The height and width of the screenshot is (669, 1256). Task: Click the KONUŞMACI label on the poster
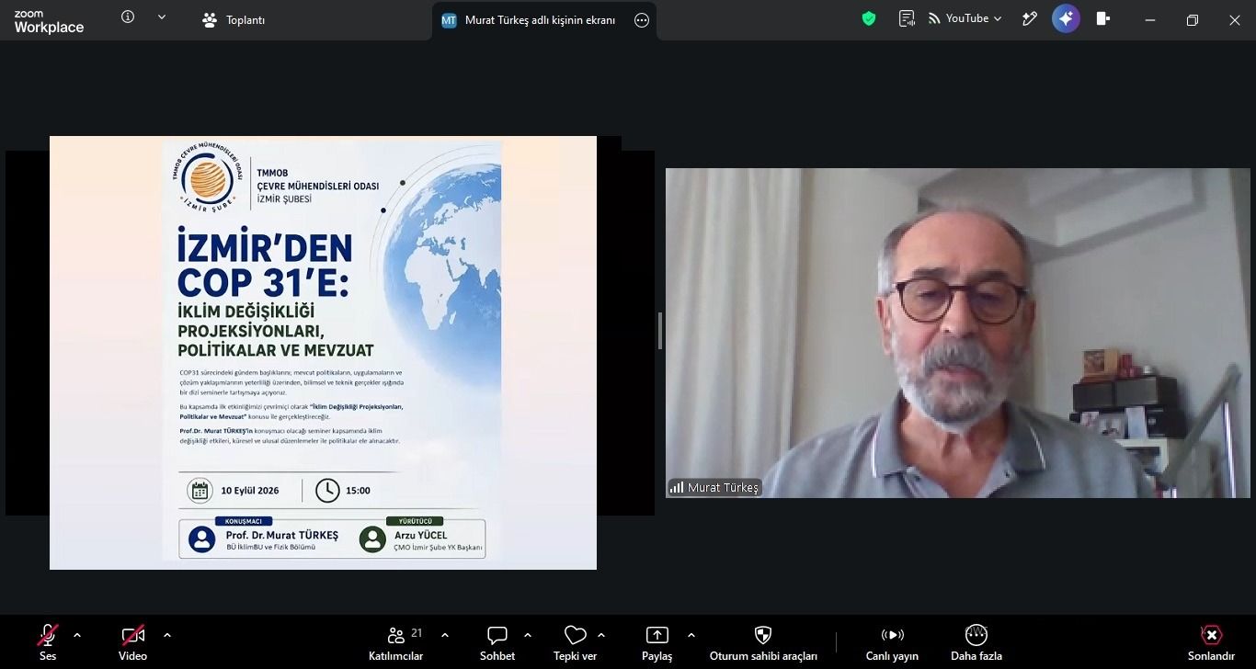pos(245,521)
